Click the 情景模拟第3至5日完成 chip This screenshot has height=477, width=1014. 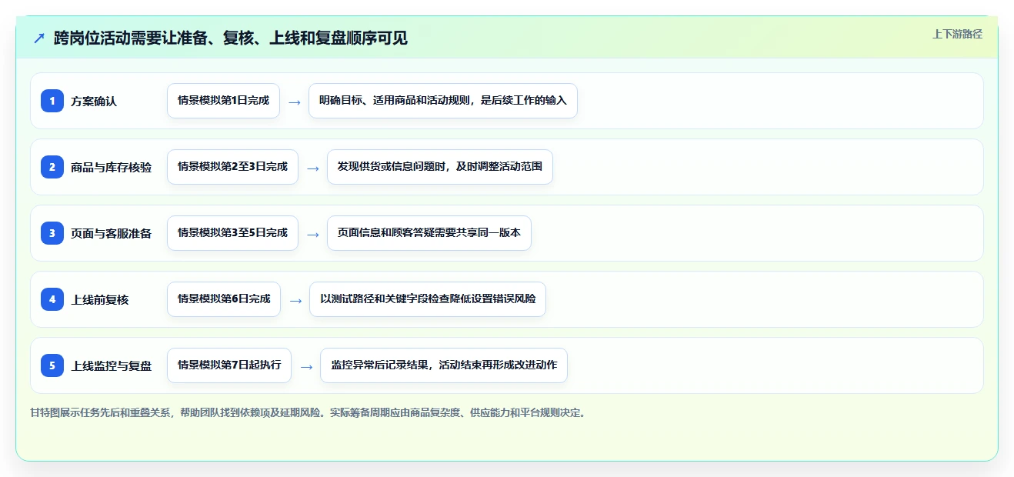point(232,233)
